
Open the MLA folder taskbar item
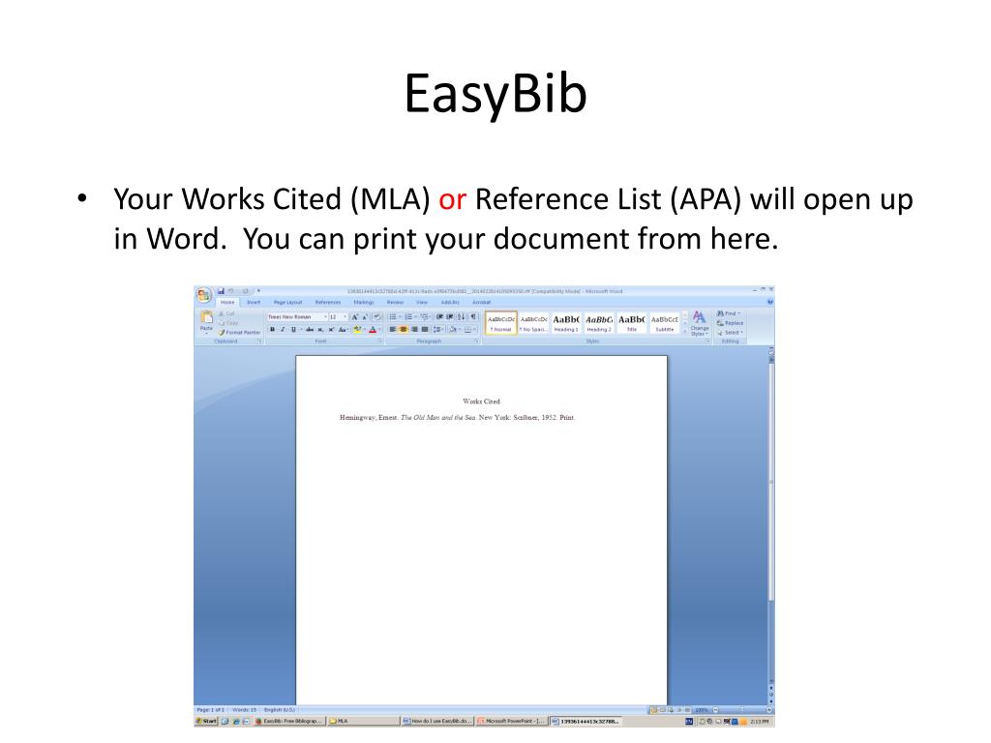[x=363, y=721]
